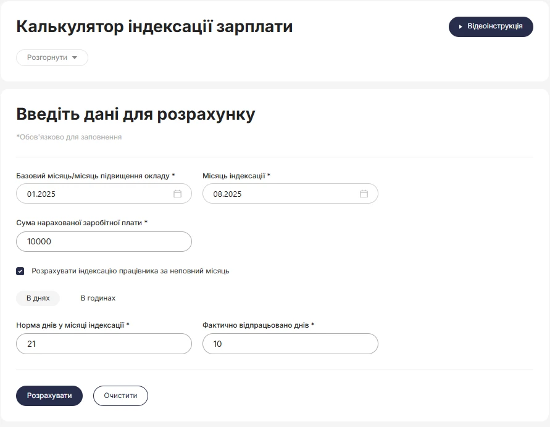
Task: Open the Відеоінструкція video guide
Action: tap(491, 27)
